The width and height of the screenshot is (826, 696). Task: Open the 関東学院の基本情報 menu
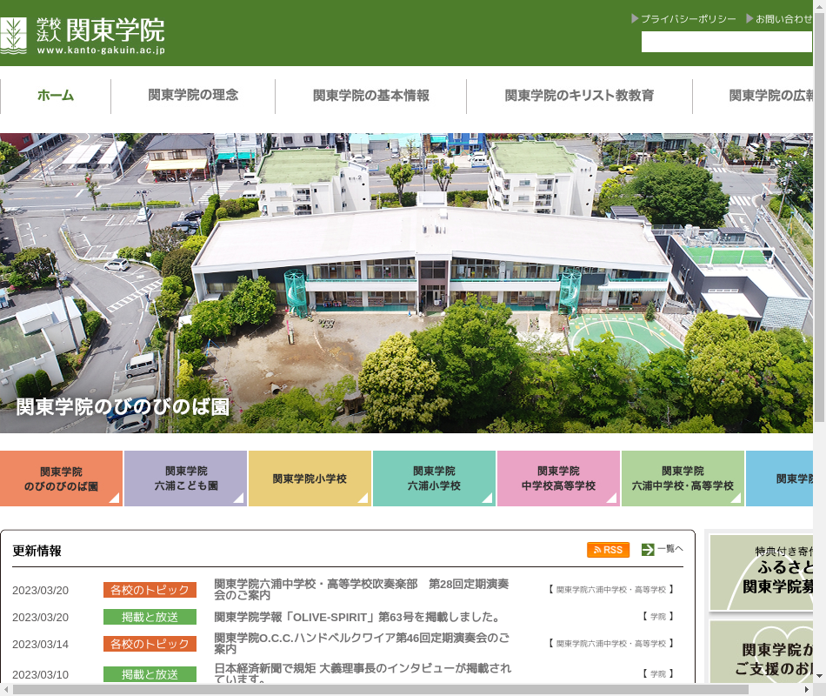point(371,96)
